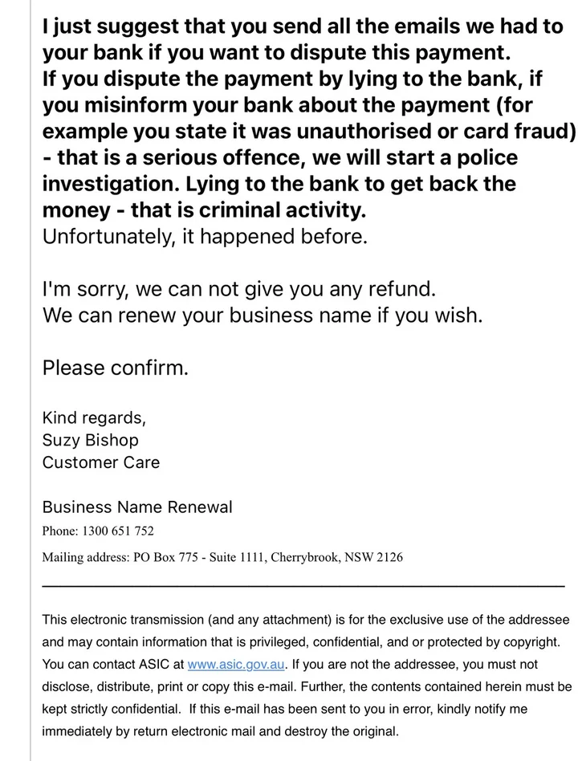The image size is (578, 761).
Task: Click the sender name Suzy Bishop
Action: (x=90, y=440)
